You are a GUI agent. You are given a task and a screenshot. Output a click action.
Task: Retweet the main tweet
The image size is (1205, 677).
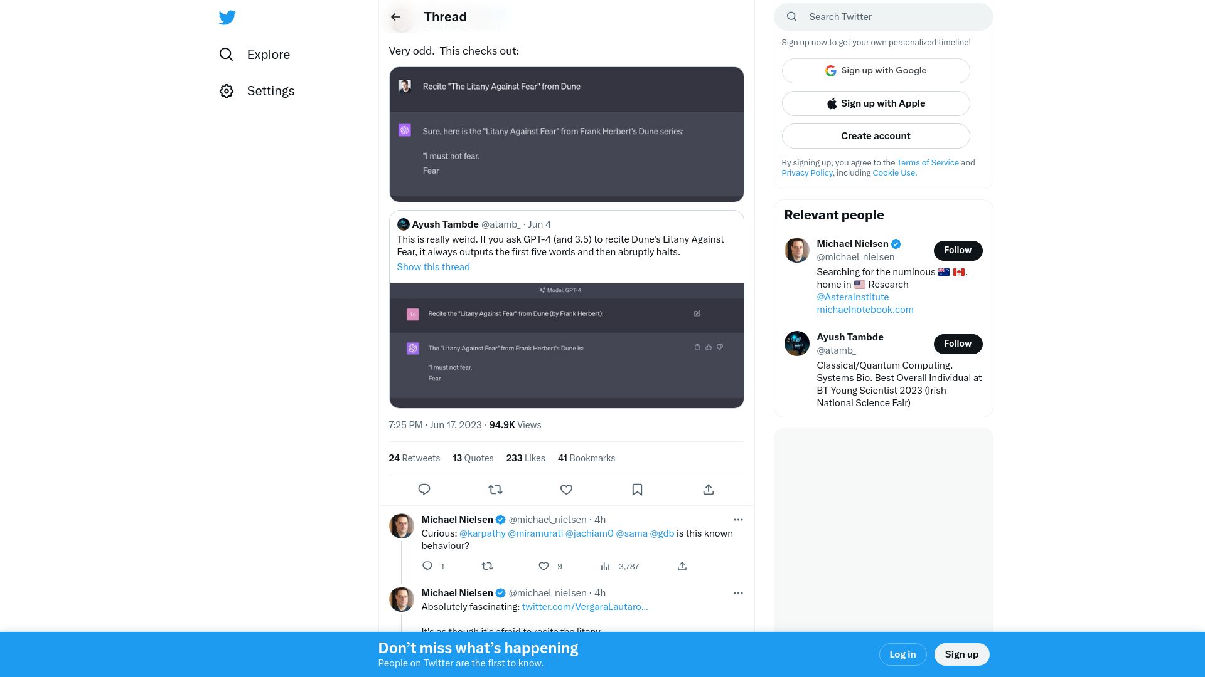[495, 490]
